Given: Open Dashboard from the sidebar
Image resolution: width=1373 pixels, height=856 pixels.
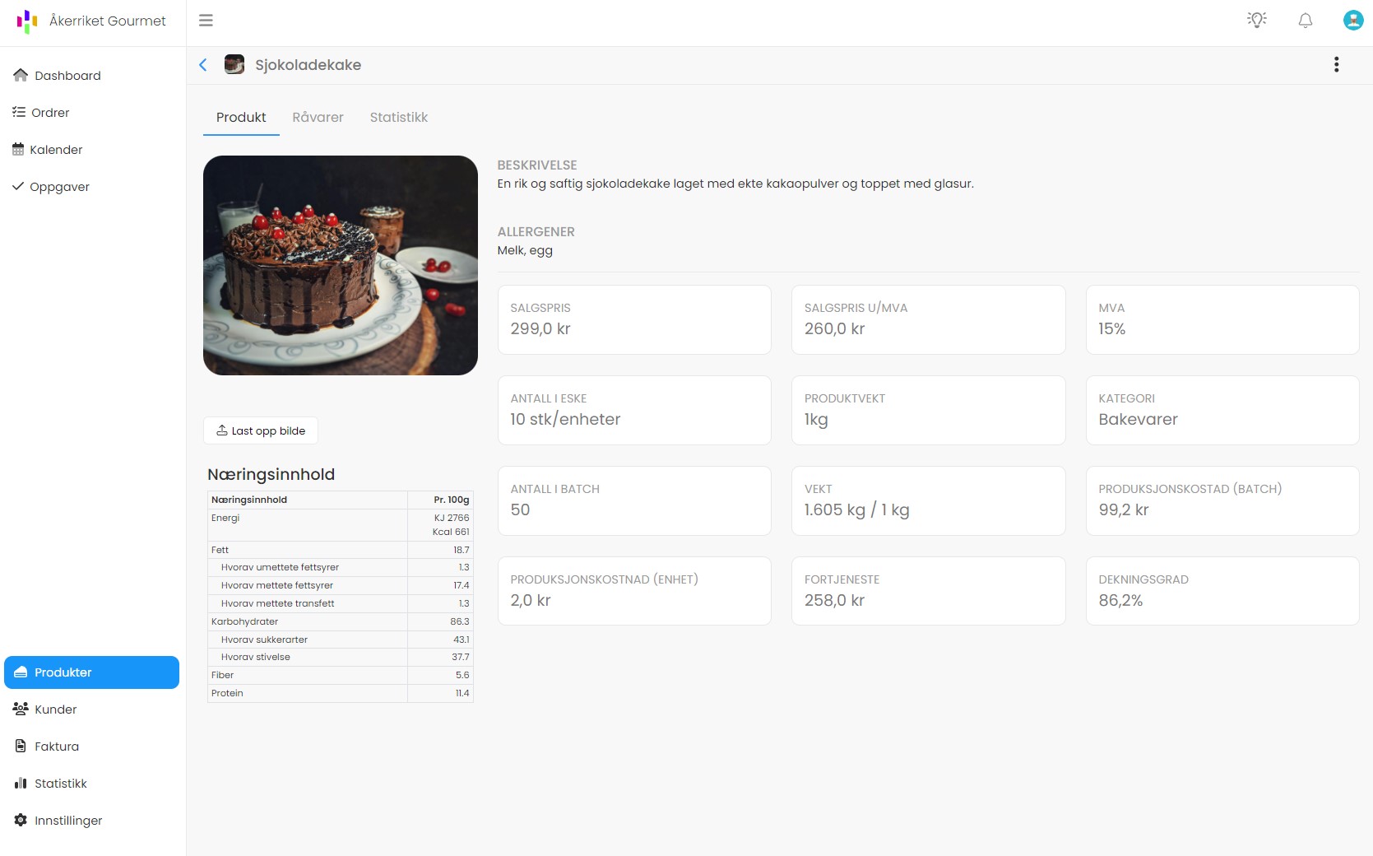Looking at the screenshot, I should [67, 76].
